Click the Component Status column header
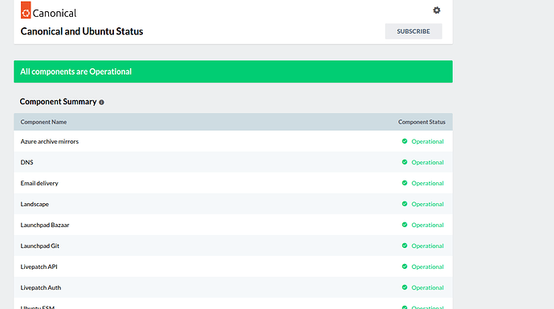This screenshot has width=554, height=309. click(422, 122)
